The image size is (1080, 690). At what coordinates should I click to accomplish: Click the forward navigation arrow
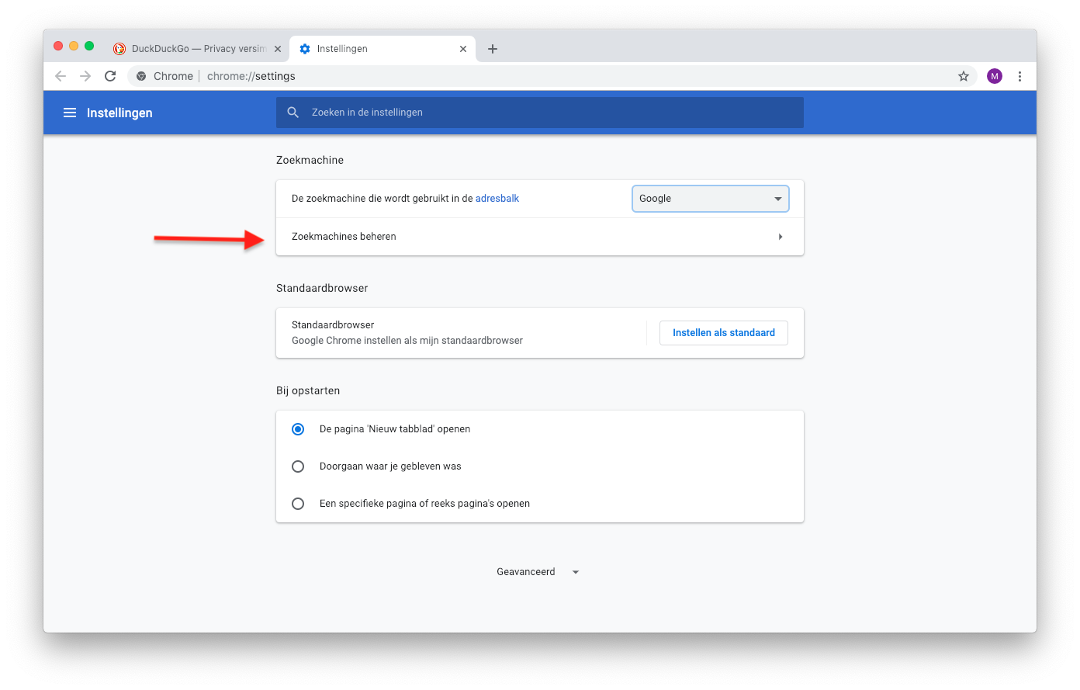(x=85, y=76)
